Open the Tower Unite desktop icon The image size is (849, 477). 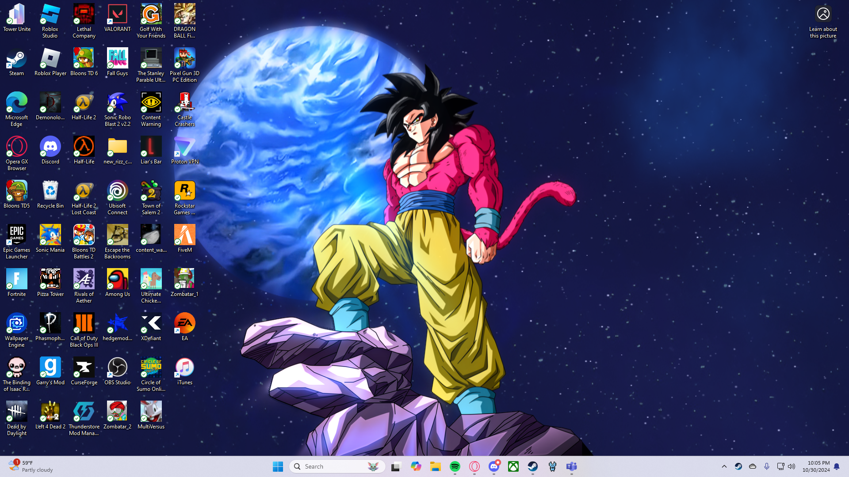[17, 18]
